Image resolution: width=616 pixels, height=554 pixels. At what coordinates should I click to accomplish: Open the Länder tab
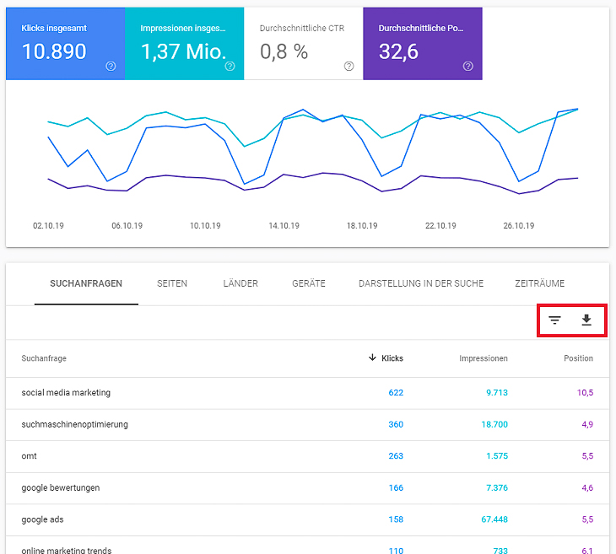point(240,284)
